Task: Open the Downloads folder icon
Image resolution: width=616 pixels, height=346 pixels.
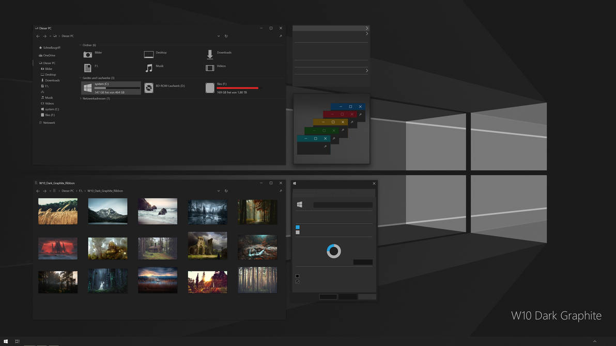Action: tap(210, 54)
